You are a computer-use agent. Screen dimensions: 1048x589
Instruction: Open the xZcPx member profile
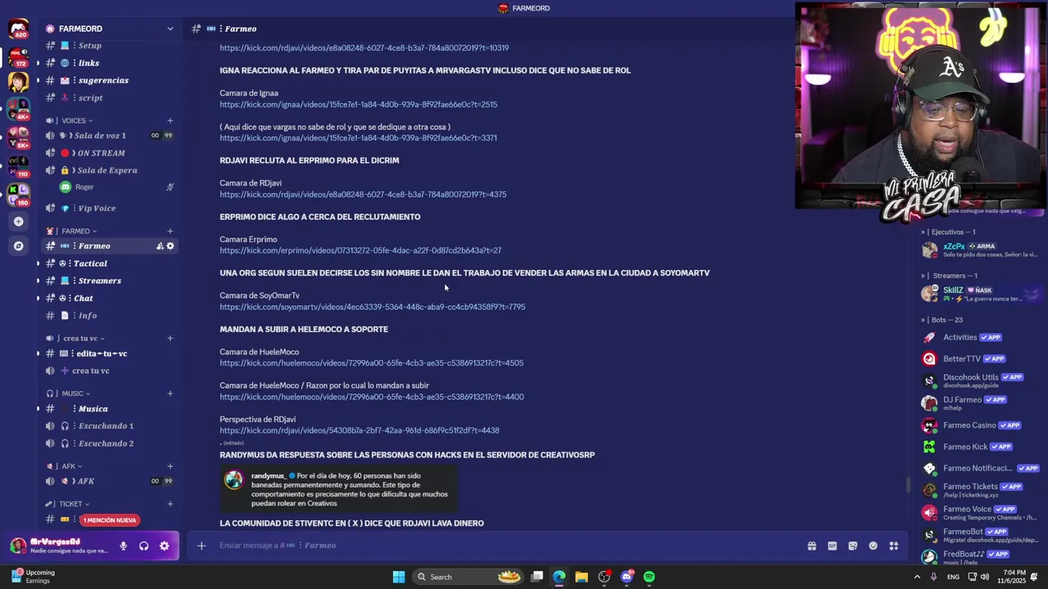click(x=981, y=250)
